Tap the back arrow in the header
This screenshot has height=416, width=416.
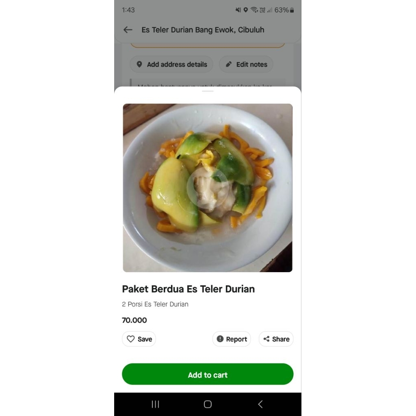click(x=128, y=30)
